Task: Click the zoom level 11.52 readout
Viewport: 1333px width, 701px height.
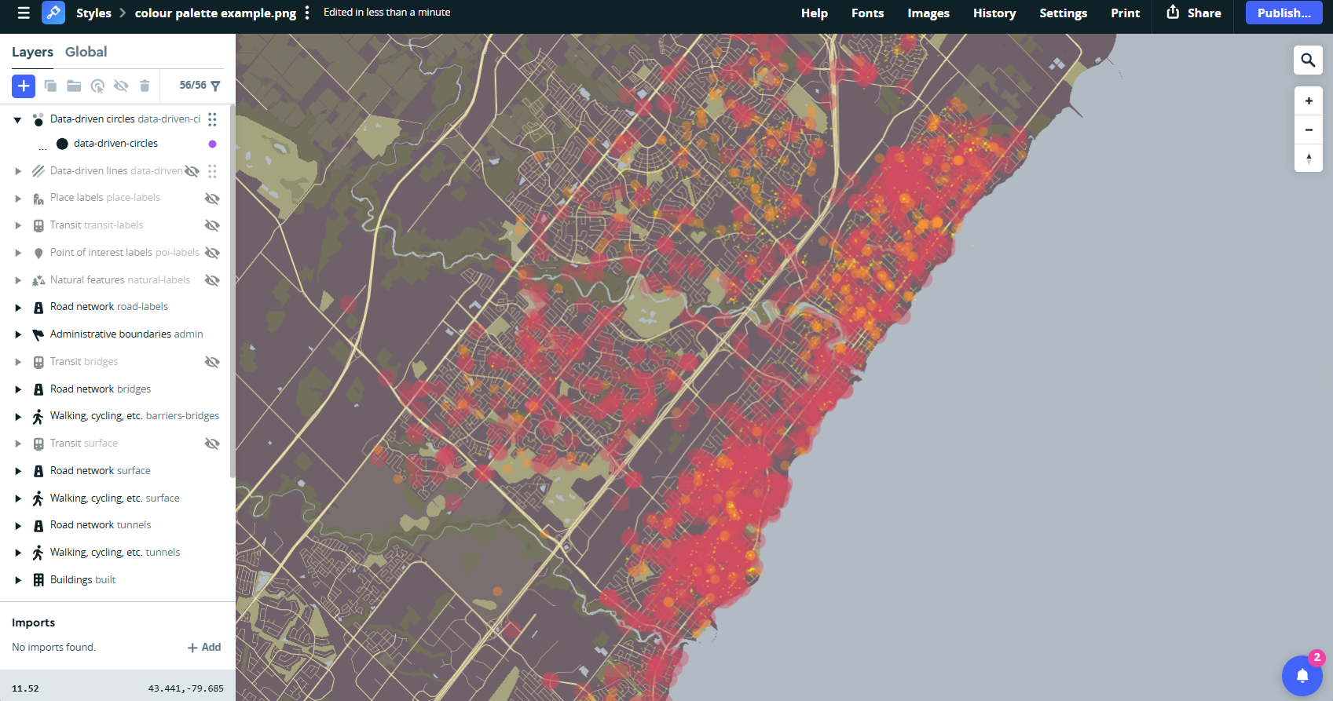Action: tap(25, 688)
